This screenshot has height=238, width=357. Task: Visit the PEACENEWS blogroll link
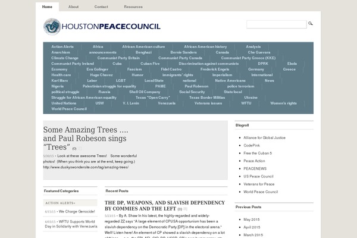pos(255,169)
